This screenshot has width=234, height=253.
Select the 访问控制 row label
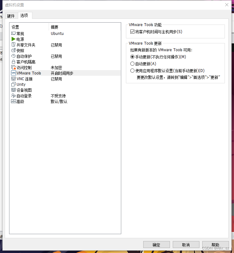tap(24, 68)
